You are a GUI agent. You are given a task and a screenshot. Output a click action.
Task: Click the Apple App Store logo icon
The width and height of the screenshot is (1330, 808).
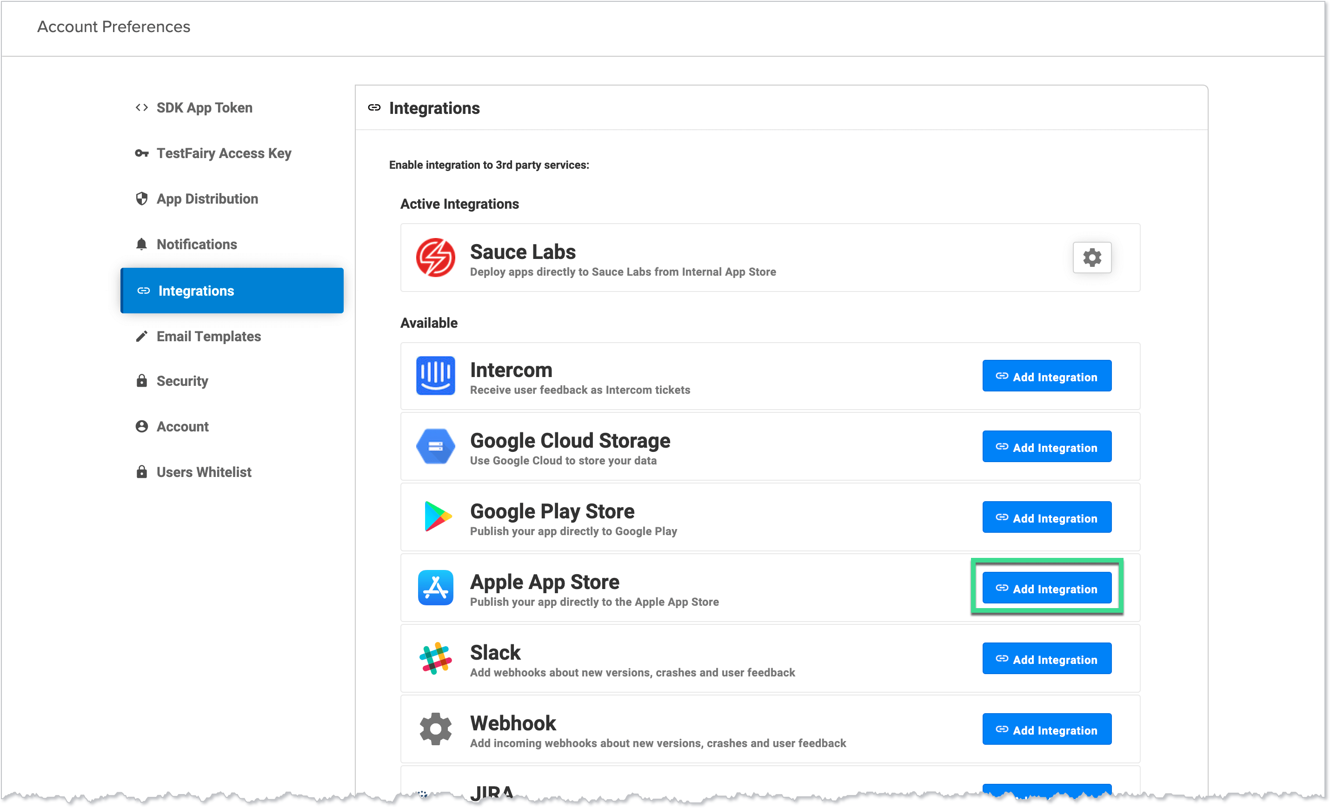(435, 587)
